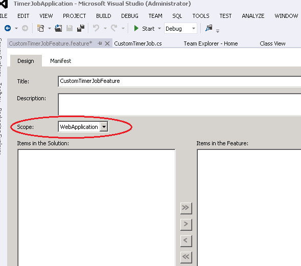Open the Scope WebApplication dropdown

point(104,127)
